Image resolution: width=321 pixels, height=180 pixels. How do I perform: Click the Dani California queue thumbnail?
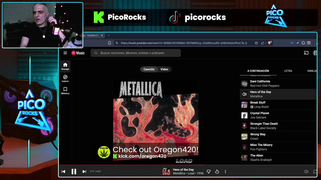(244, 83)
